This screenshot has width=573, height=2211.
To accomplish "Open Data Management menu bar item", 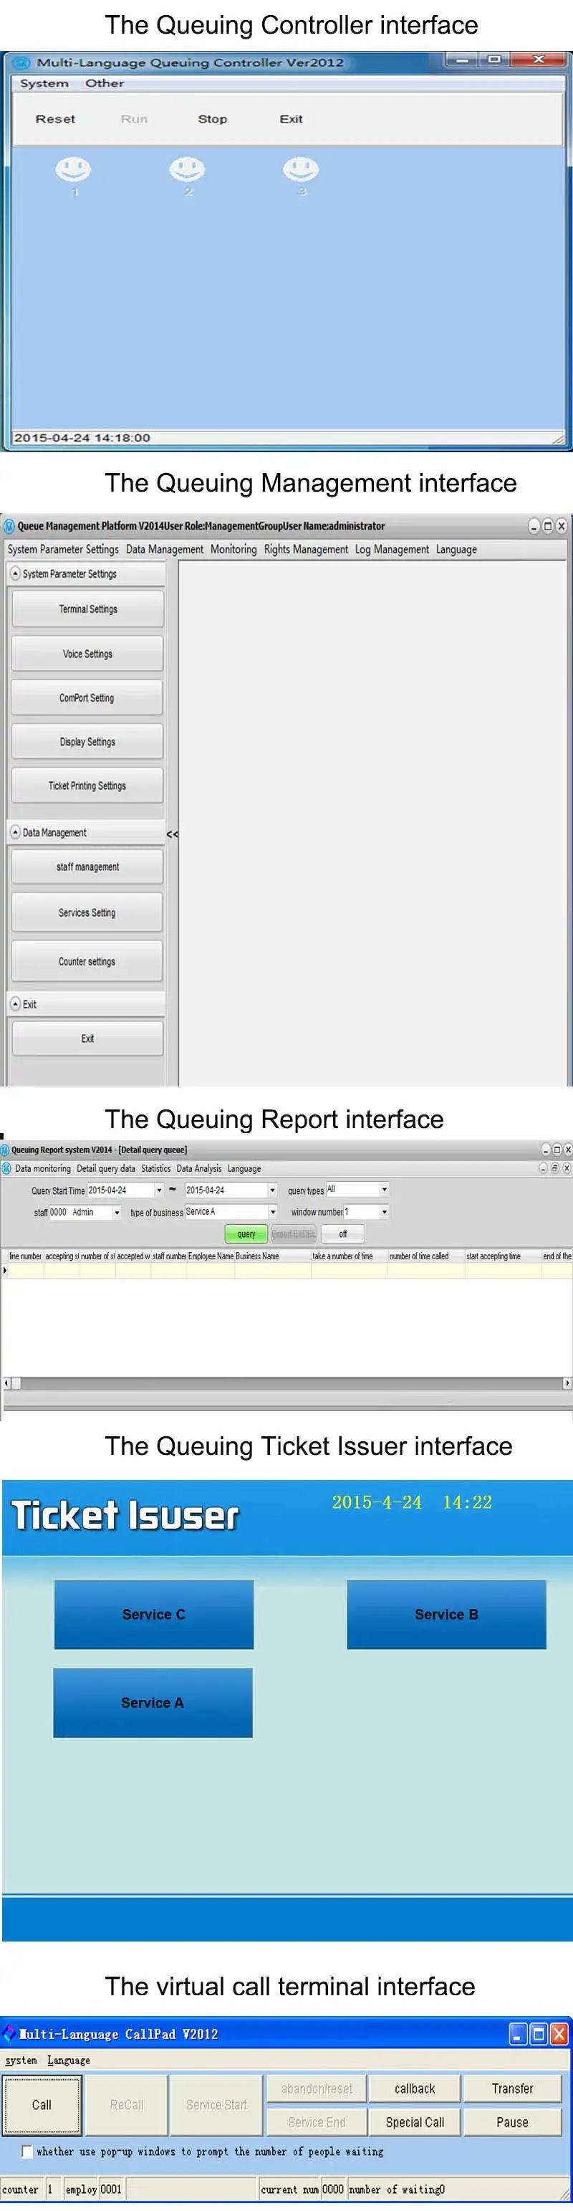I will point(165,549).
